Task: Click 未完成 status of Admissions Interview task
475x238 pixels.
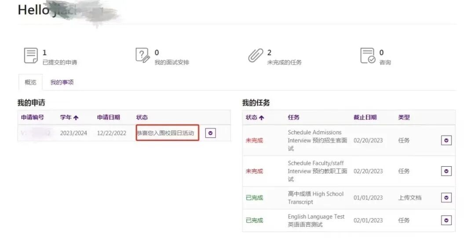Action: 254,140
